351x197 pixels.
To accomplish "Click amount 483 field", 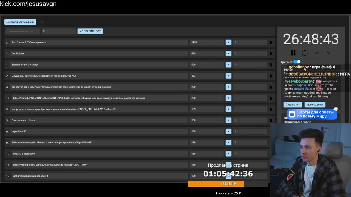I will [x=207, y=76].
